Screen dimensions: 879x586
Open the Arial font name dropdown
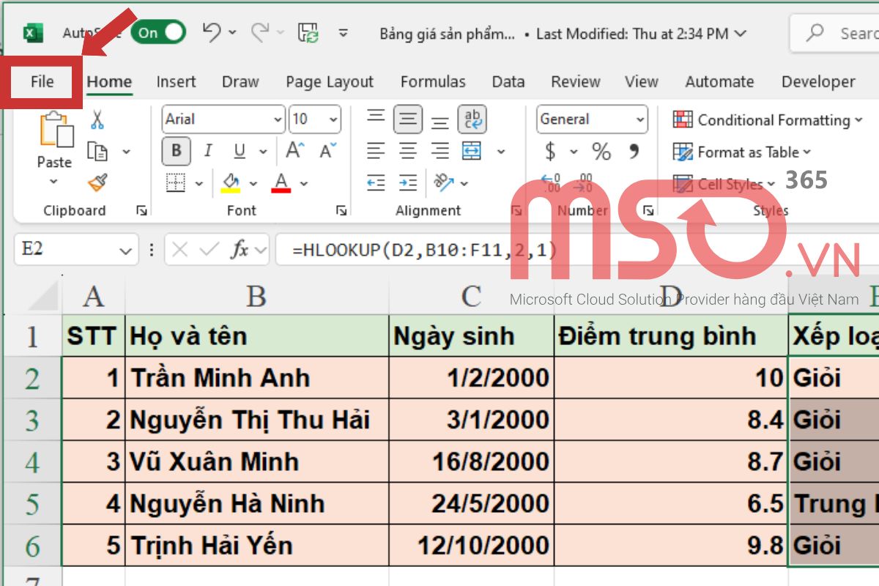(278, 119)
